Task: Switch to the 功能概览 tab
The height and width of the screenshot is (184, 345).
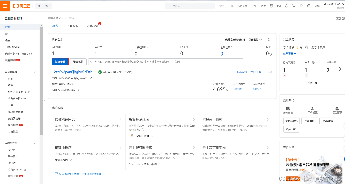Action: pyautogui.click(x=92, y=26)
